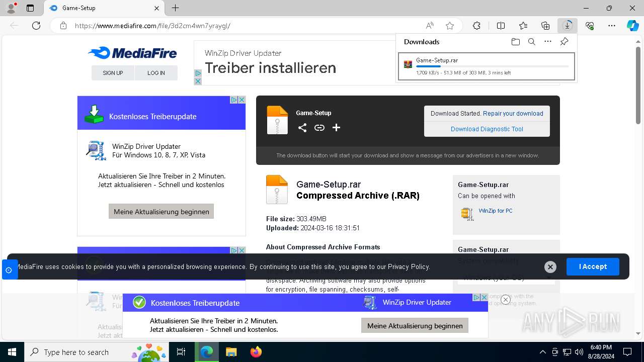Open the Copilot sidebar icon
Image resolution: width=644 pixels, height=362 pixels.
coord(633,26)
